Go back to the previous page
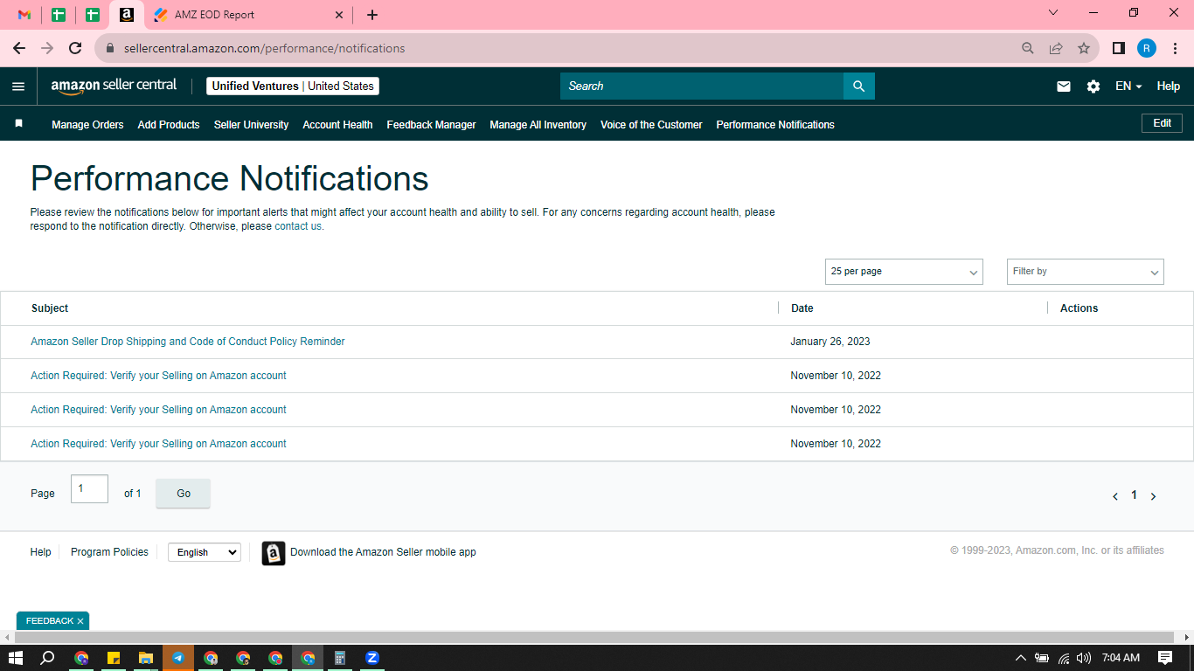Screen dimensions: 1194x671 pyautogui.click(x=19, y=48)
